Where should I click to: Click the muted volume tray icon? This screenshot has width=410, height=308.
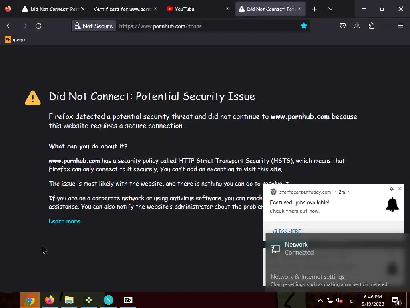pos(340,300)
